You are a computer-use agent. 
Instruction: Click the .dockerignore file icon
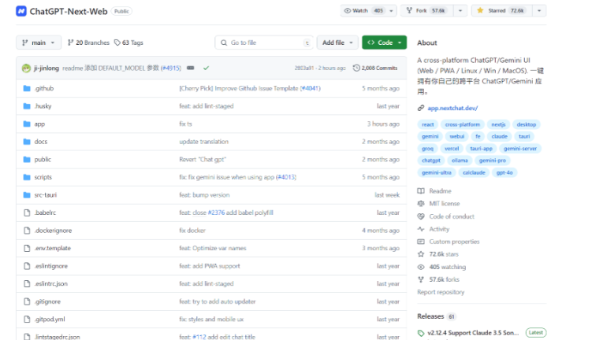[x=27, y=231]
